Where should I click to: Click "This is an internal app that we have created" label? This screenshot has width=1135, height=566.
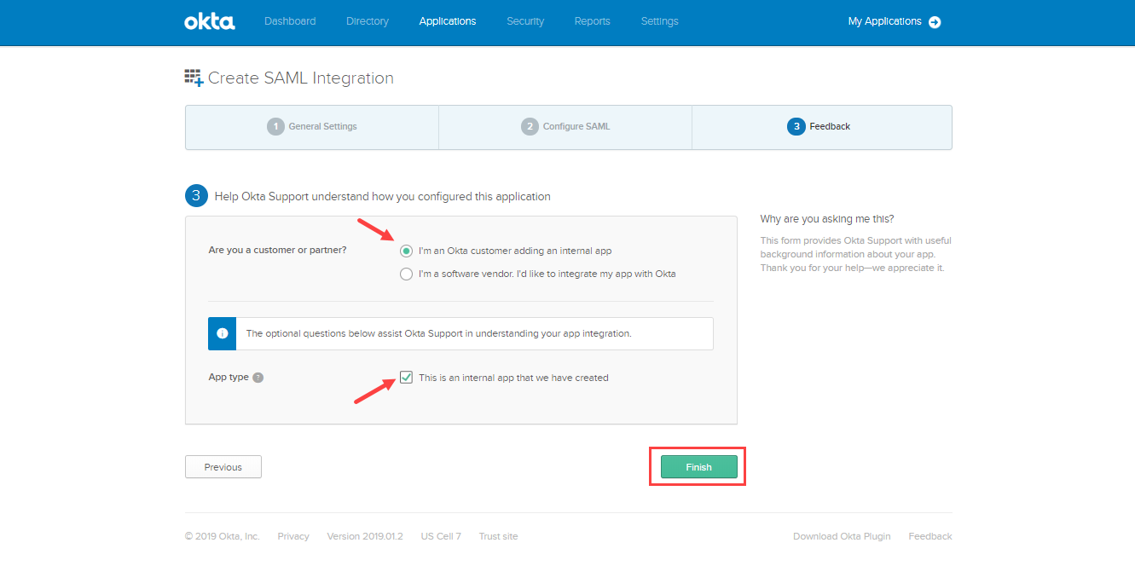[x=513, y=378]
